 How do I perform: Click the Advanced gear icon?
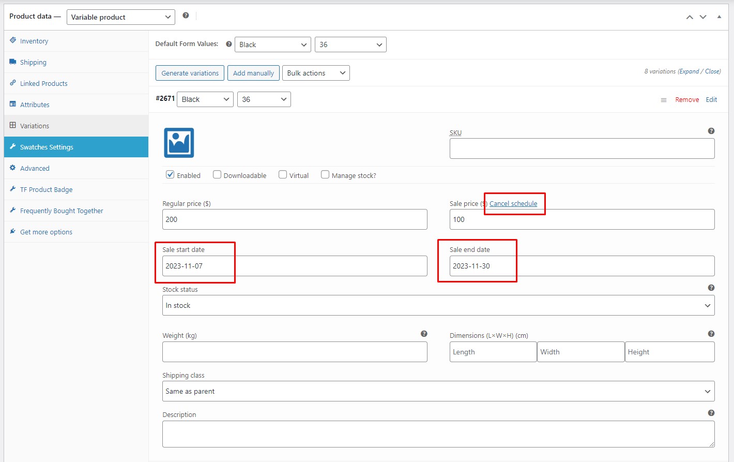click(x=13, y=168)
